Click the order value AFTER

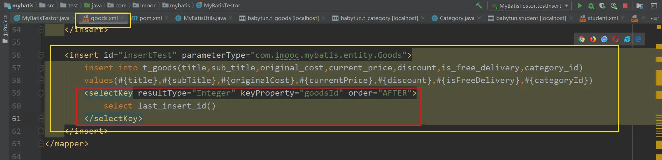395,93
